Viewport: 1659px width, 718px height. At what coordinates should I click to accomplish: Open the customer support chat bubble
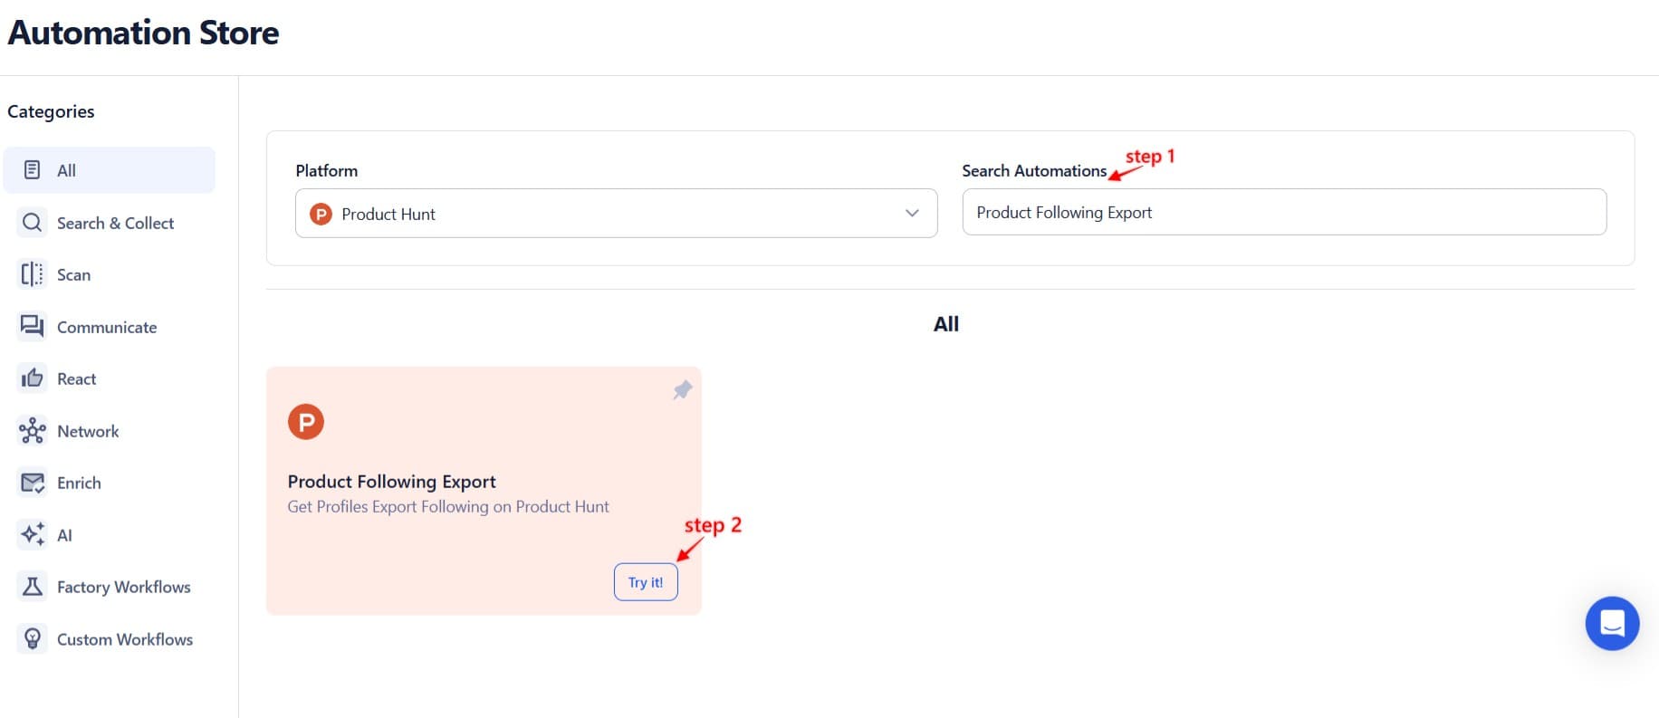[1612, 624]
